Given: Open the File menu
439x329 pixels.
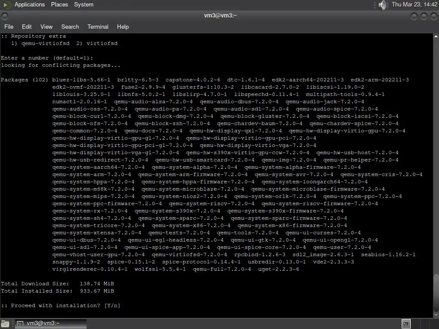Looking at the screenshot, I should pos(9,27).
